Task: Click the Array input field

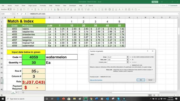Action: [117, 57]
